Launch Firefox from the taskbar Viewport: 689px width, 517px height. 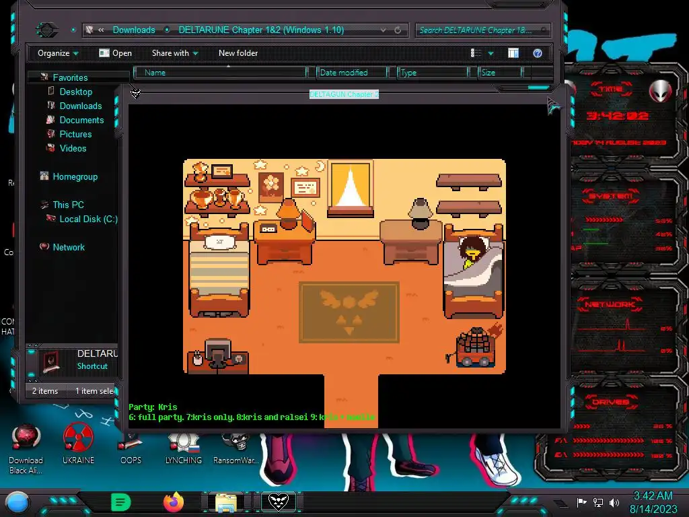tap(174, 502)
